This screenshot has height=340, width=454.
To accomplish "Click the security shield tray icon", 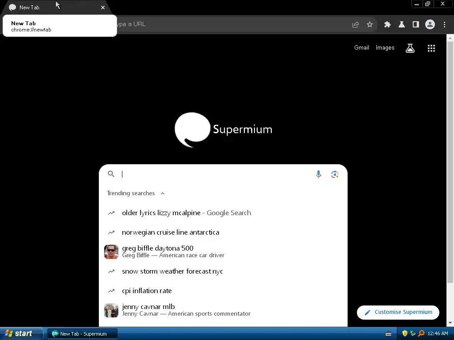I will pos(405,333).
